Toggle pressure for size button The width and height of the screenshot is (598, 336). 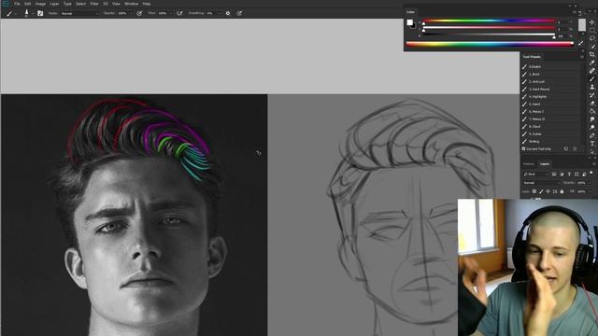[x=239, y=13]
